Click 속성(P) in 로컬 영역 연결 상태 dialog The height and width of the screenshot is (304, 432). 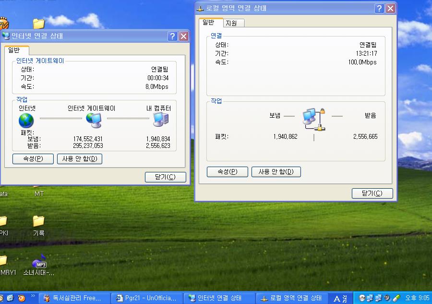pos(228,172)
